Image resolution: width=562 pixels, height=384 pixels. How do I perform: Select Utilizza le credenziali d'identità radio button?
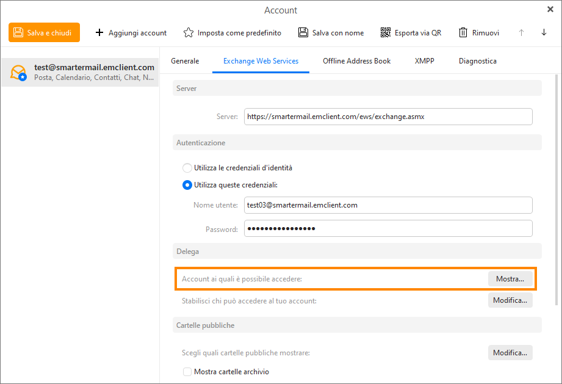pyautogui.click(x=187, y=168)
